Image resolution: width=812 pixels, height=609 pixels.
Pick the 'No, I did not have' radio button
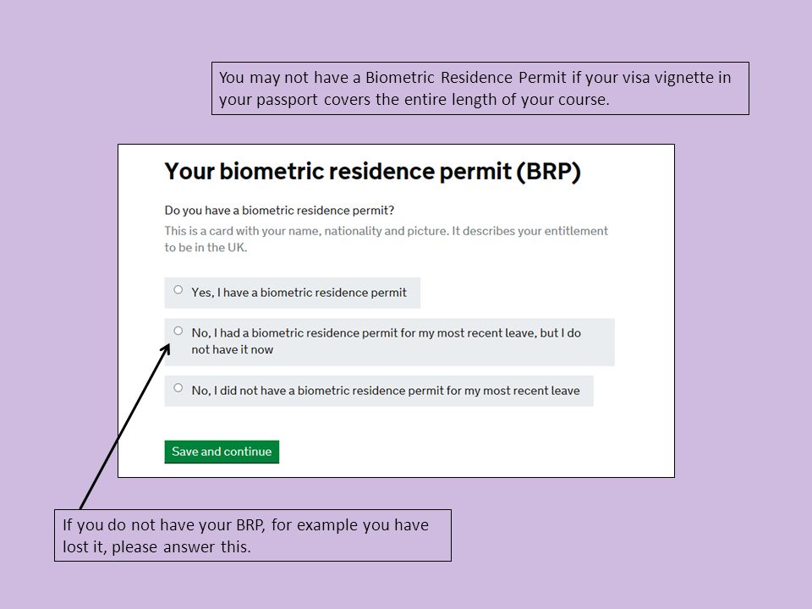[x=178, y=387]
